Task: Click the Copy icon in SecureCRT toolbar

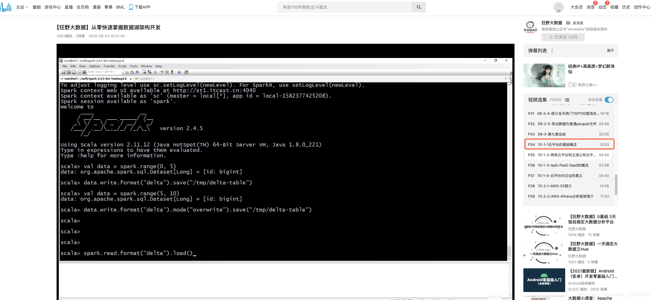Action: click(x=127, y=72)
